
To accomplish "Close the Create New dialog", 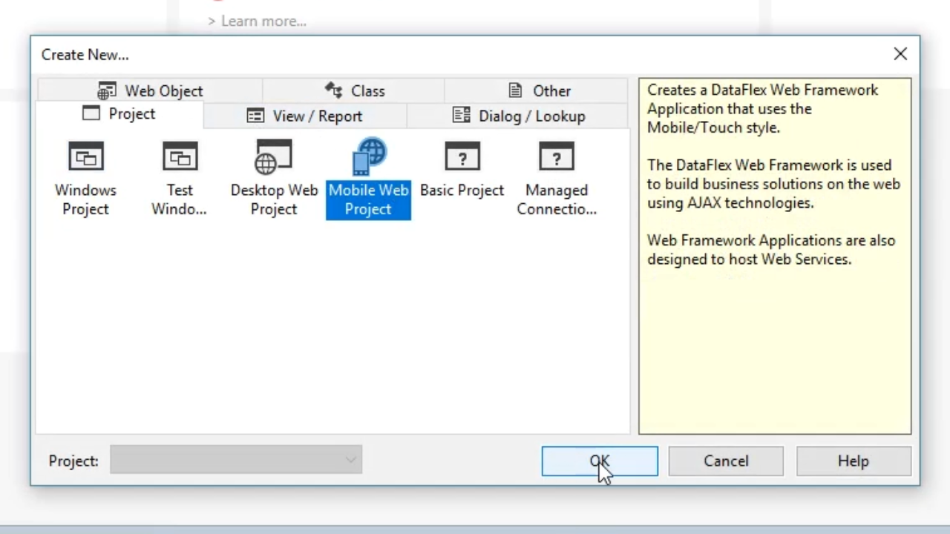I will tap(900, 54).
